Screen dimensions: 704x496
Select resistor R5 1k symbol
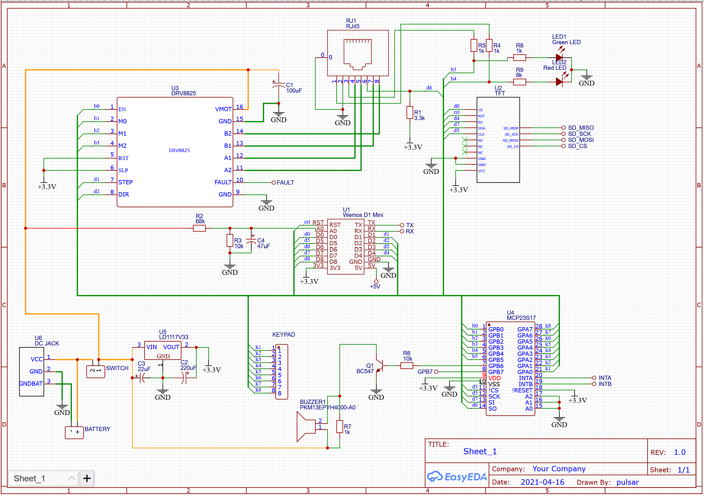(x=474, y=45)
